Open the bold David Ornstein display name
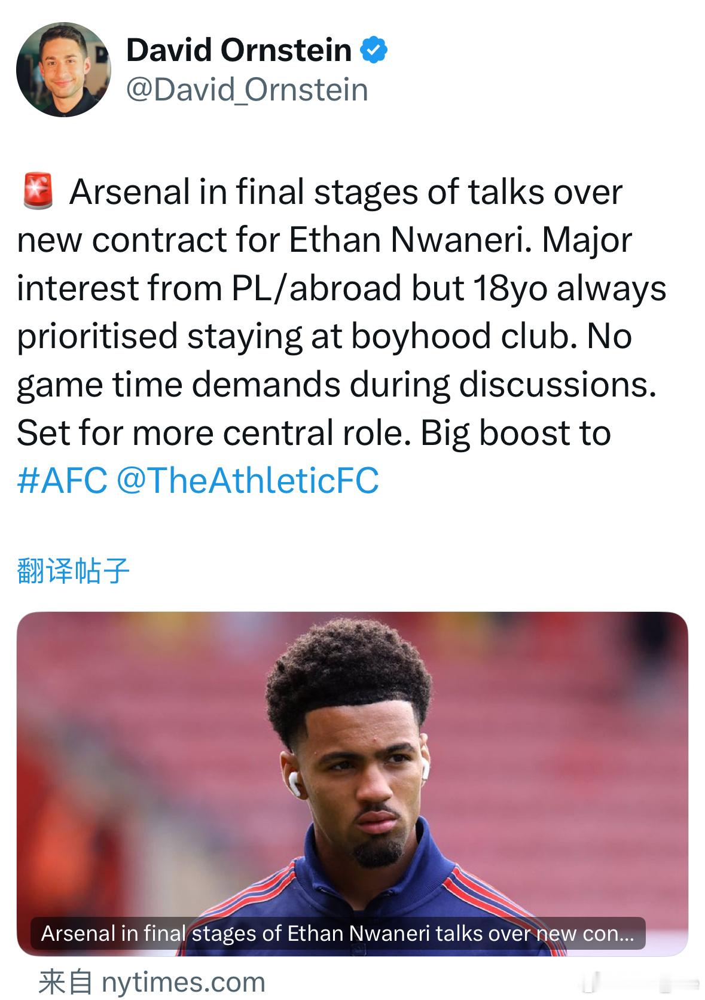 pyautogui.click(x=239, y=50)
